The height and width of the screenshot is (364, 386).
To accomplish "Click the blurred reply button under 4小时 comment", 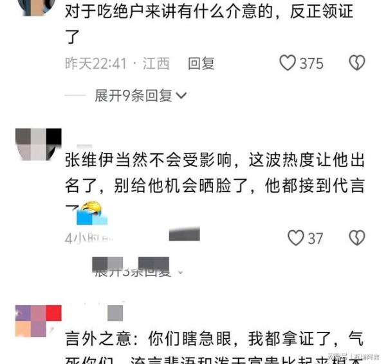I will (184, 234).
